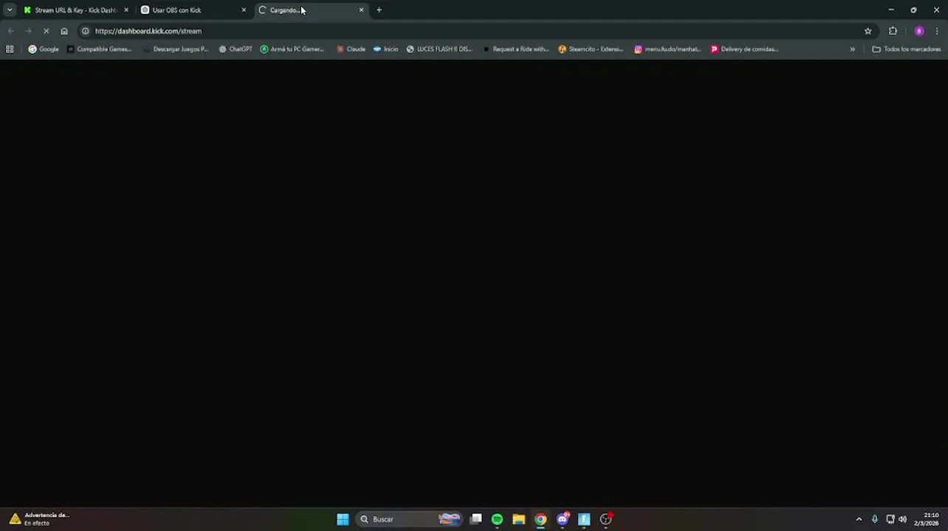The width and height of the screenshot is (948, 531).
Task: Open the Armá tu PC Gamer bookmark
Action: click(292, 49)
